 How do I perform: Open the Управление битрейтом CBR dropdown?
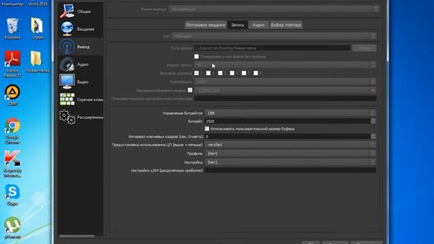[x=290, y=113]
